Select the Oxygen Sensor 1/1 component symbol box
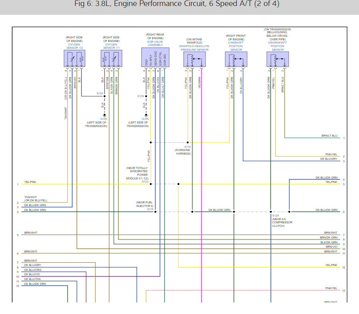This screenshot has width=359, height=314. point(111,58)
